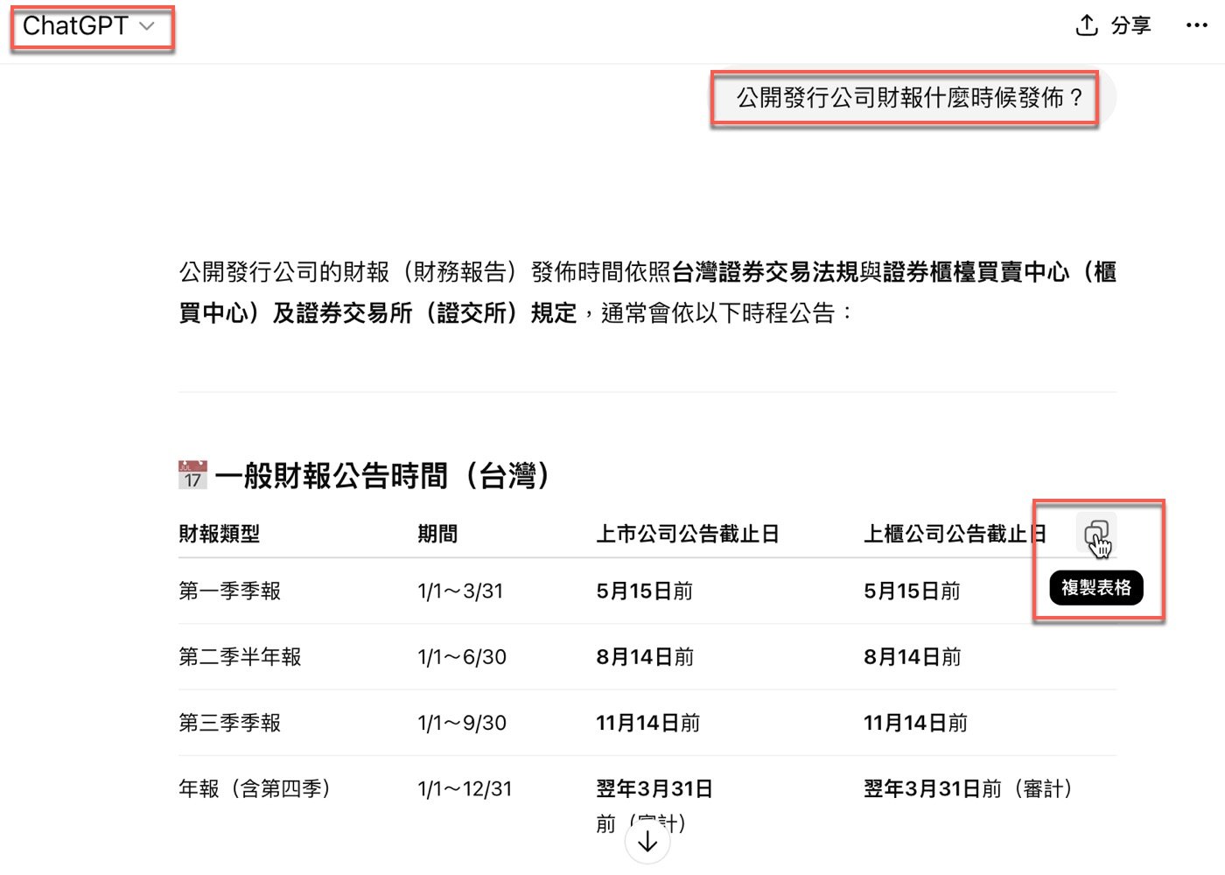1225x875 pixels.
Task: Click table cell 年報（含第四季）
Action: point(255,788)
